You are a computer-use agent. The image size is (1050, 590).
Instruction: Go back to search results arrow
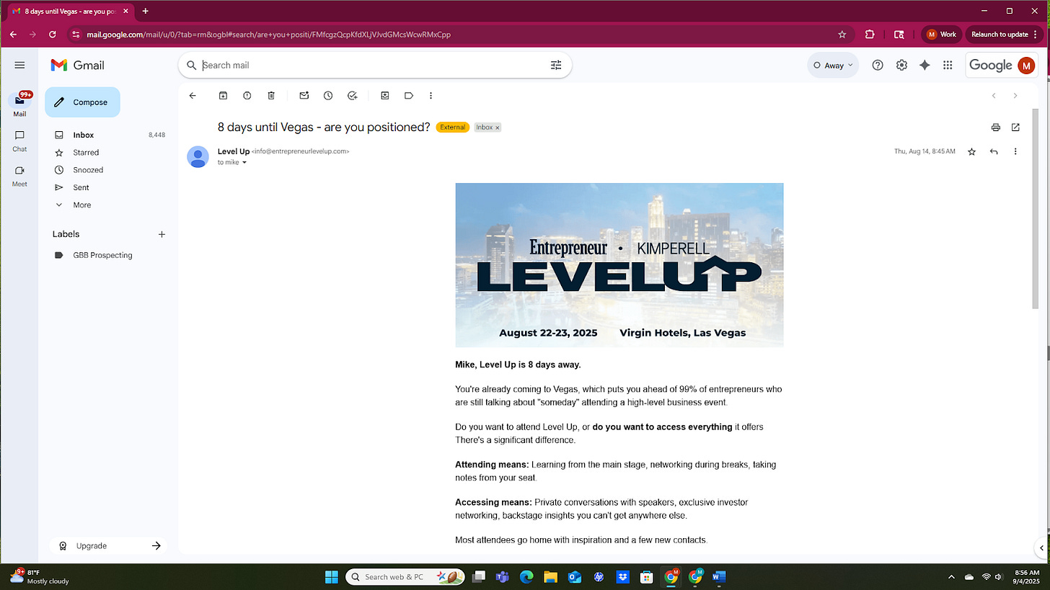tap(193, 95)
